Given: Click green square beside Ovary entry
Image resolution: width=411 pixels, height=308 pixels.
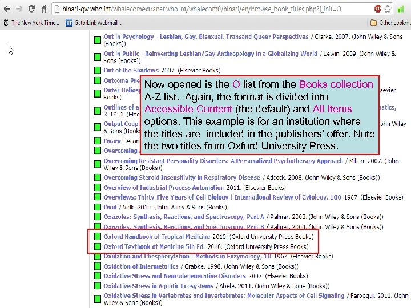Looking at the screenshot, I should click(x=98, y=141).
